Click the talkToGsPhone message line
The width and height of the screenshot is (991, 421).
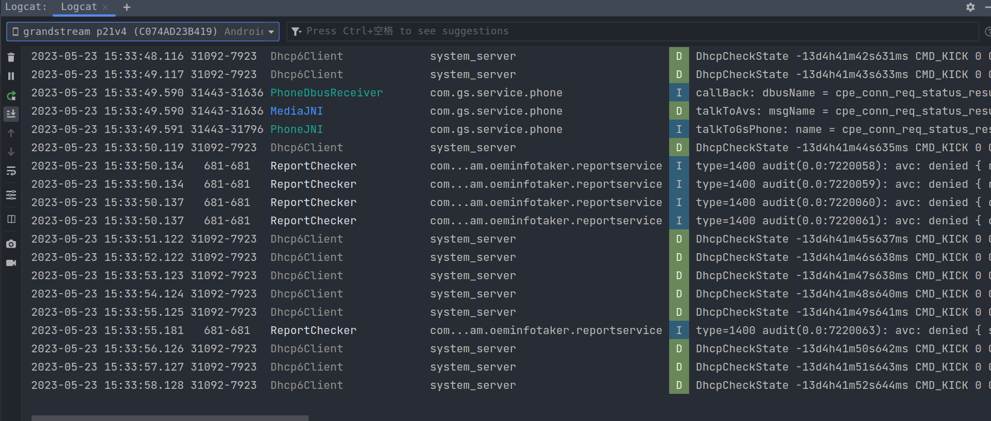point(843,129)
